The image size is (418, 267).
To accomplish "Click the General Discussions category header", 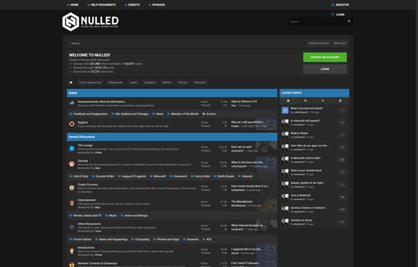I will 172,137.
